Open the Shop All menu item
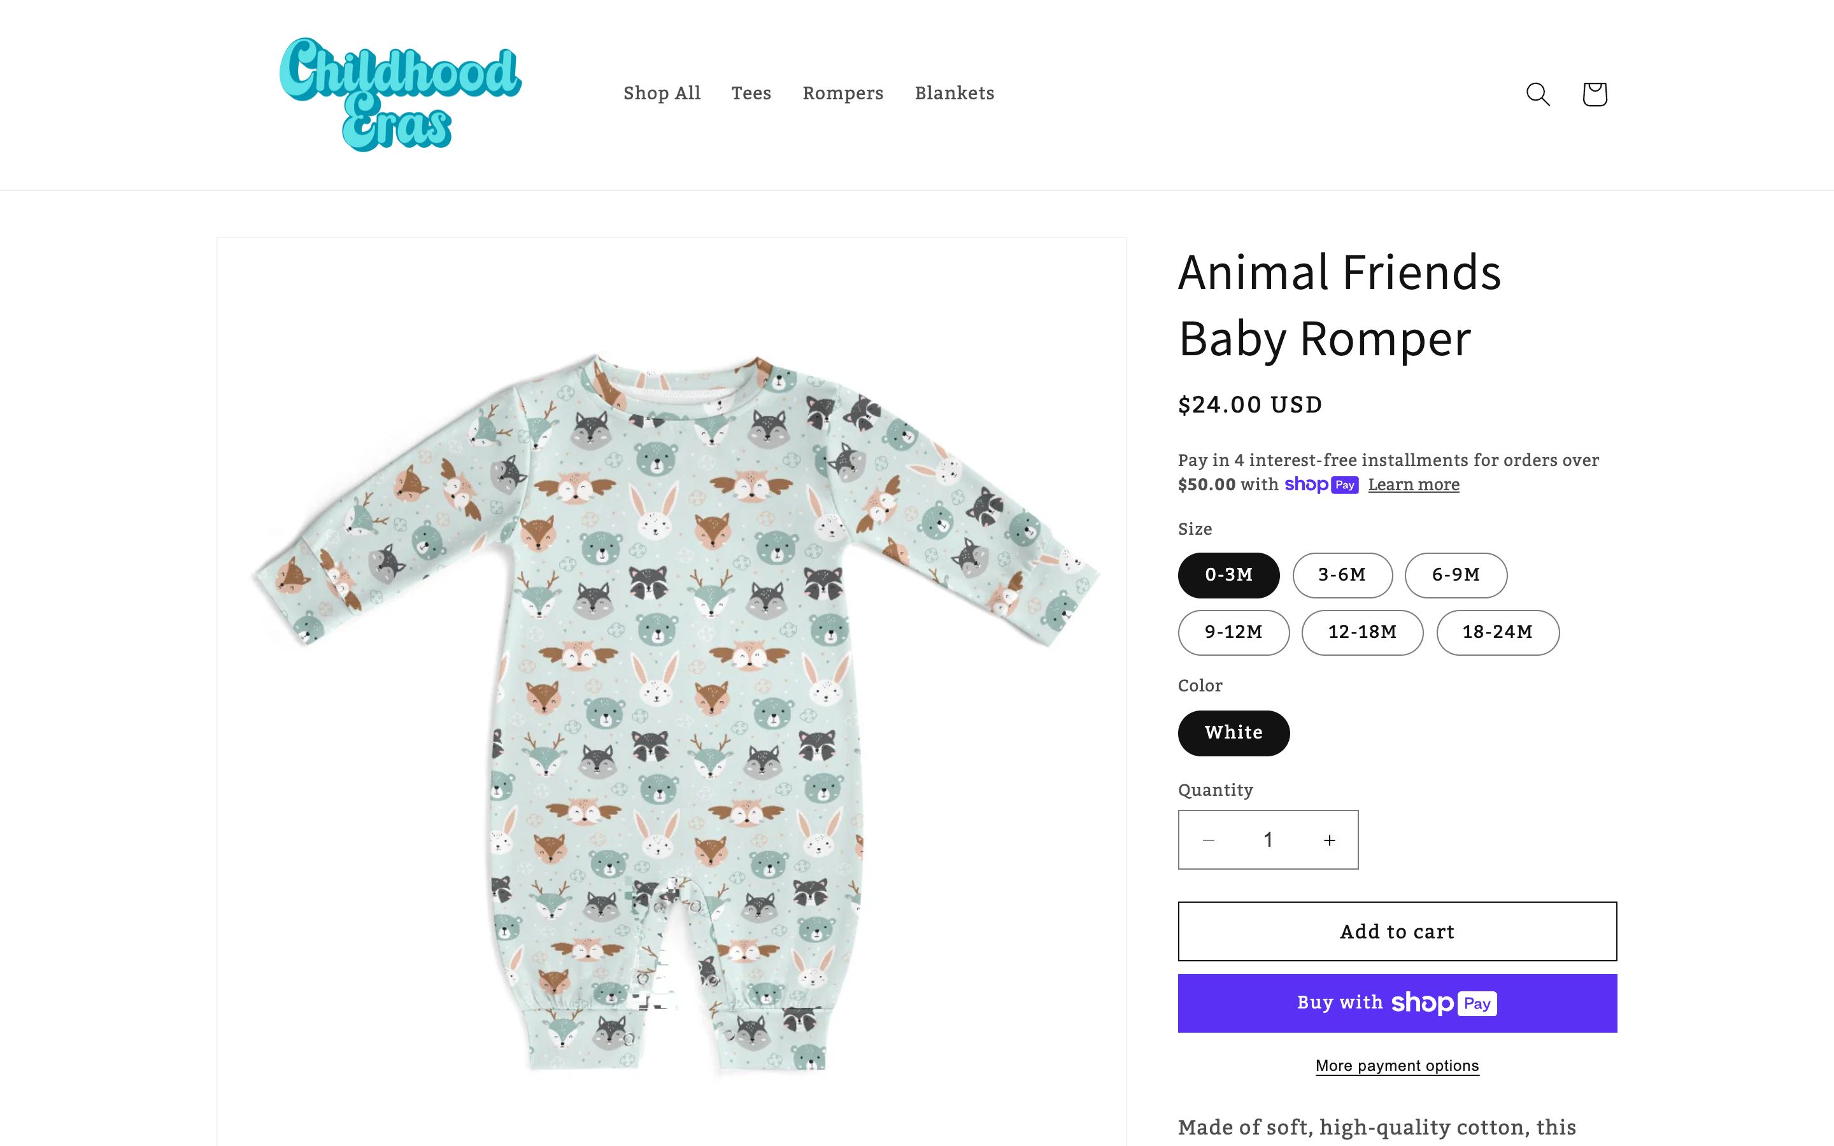Viewport: 1834px width, 1146px height. tap(662, 93)
